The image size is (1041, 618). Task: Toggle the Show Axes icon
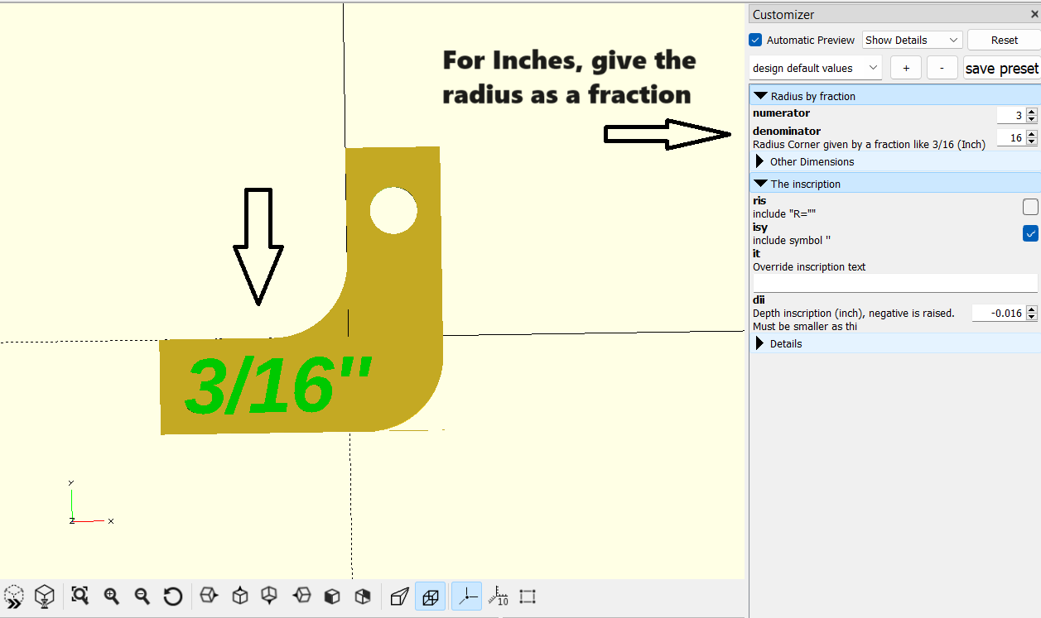click(x=465, y=596)
